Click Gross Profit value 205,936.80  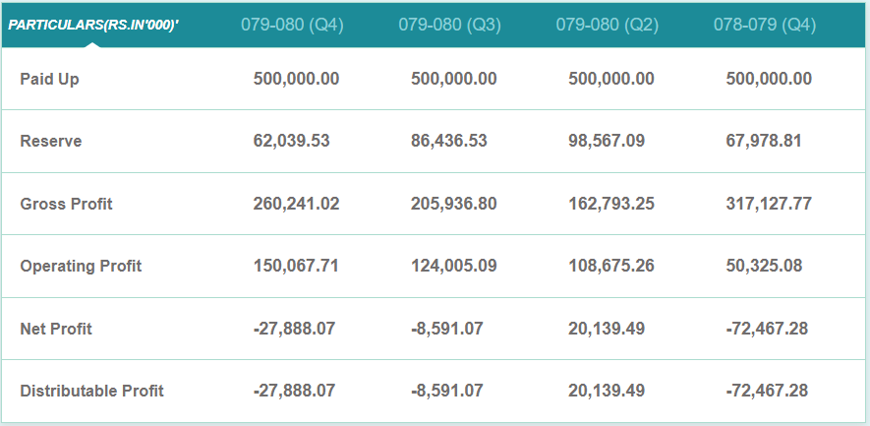pyautogui.click(x=453, y=204)
